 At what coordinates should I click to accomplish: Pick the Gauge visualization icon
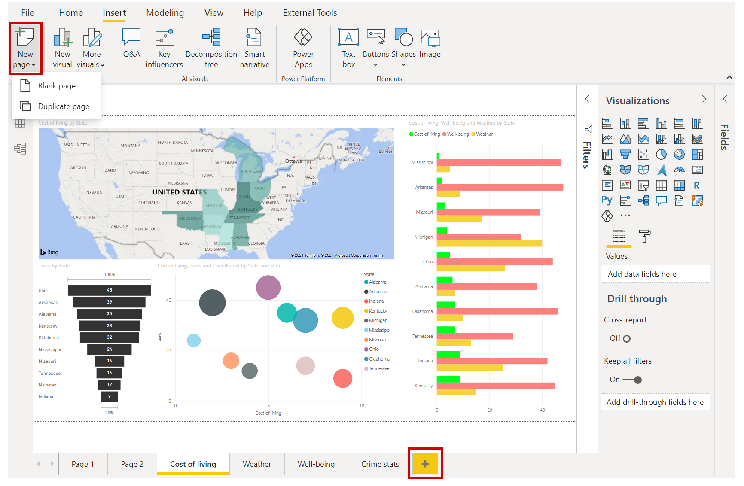coord(679,170)
